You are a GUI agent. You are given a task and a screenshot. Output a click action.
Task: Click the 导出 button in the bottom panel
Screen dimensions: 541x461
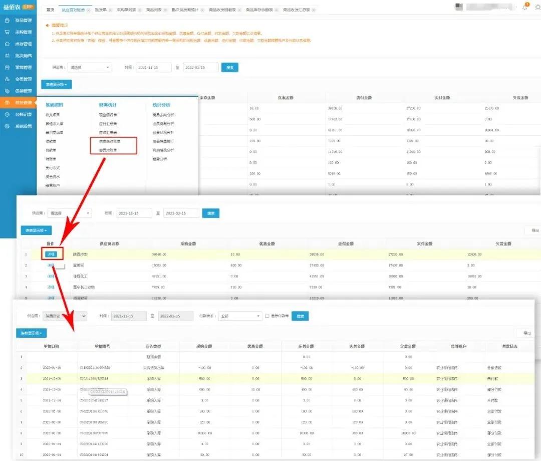coord(527,333)
